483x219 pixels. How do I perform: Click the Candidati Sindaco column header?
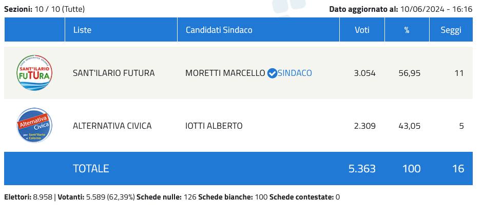[x=219, y=30]
